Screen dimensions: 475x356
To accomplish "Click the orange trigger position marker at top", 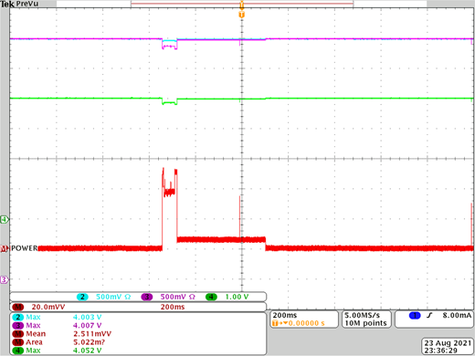I will tap(242, 15).
